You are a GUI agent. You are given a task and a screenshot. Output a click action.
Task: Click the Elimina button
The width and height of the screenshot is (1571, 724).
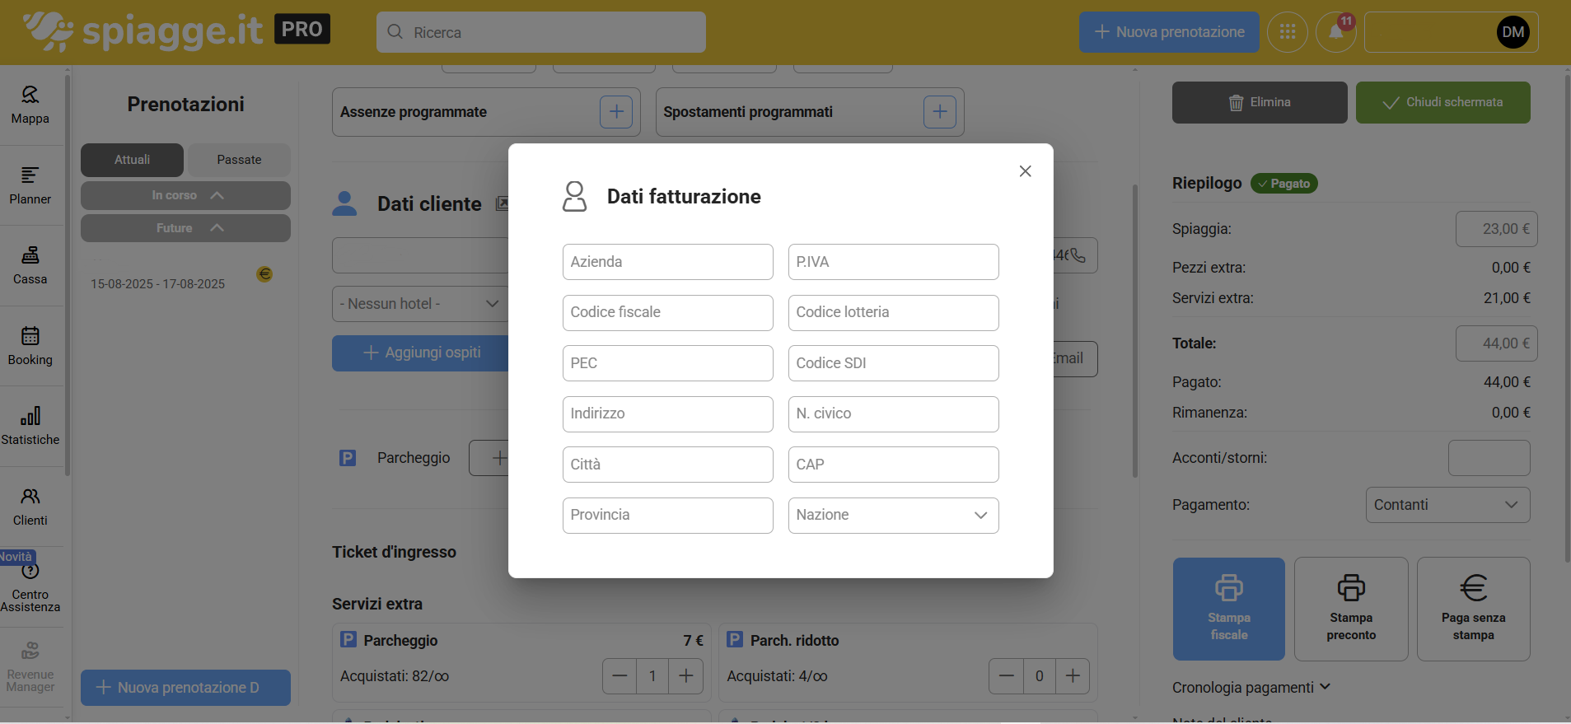(1260, 102)
